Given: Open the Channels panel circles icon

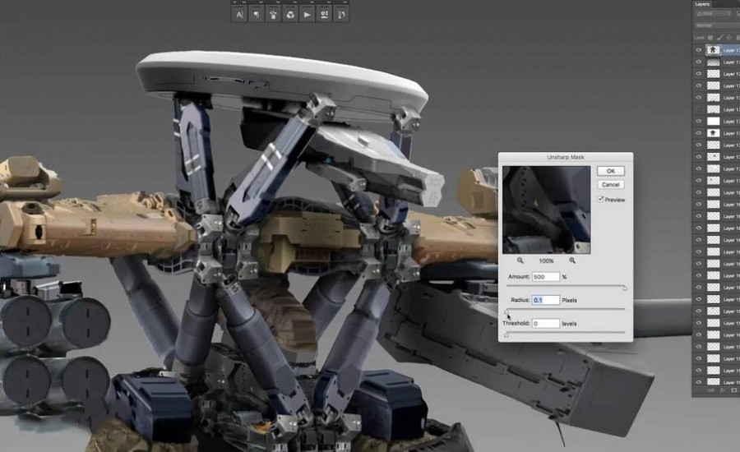Looking at the screenshot, I should pyautogui.click(x=290, y=15).
